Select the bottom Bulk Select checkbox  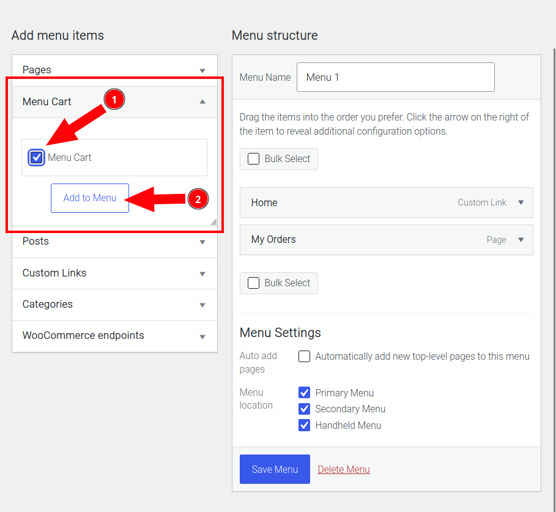[253, 283]
